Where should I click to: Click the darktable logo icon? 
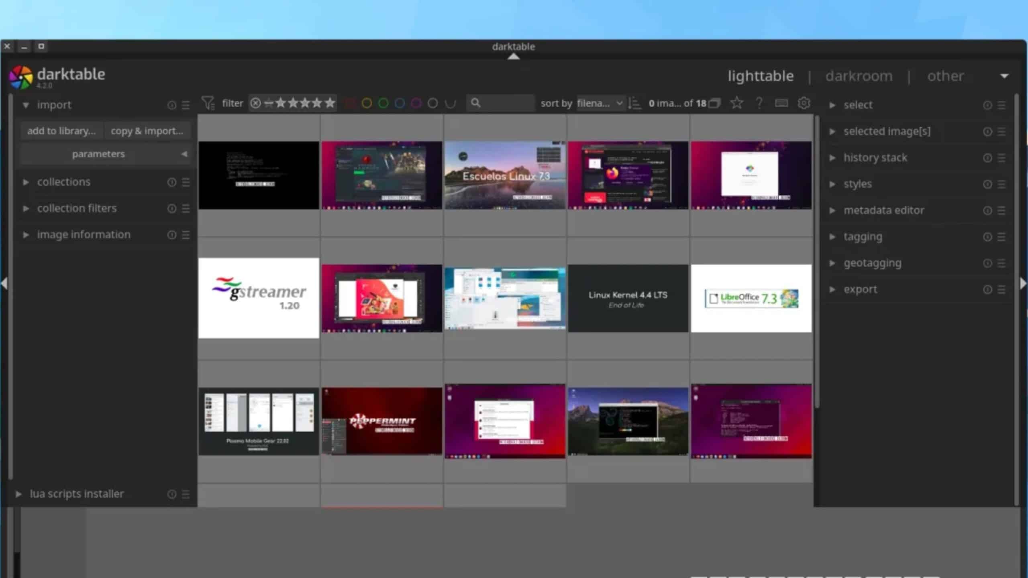[21, 77]
